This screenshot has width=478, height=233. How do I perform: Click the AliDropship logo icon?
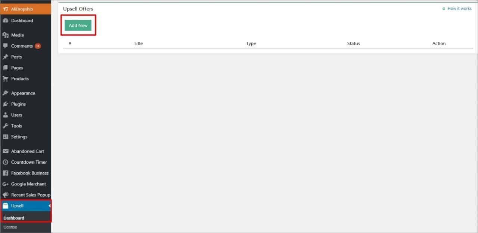tap(5, 9)
